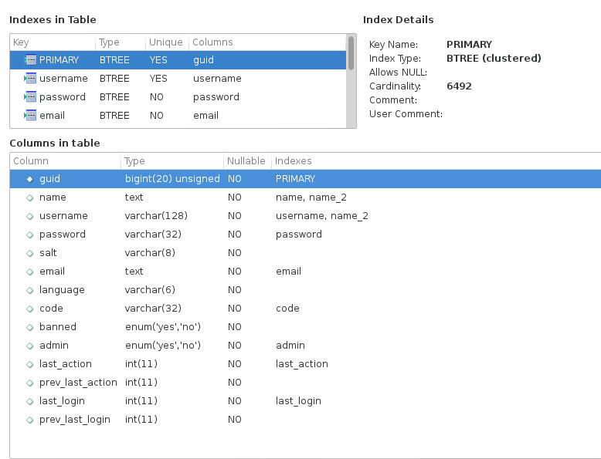
Task: Click the diamond icon next to prev_last_action
Action: pyautogui.click(x=30, y=383)
